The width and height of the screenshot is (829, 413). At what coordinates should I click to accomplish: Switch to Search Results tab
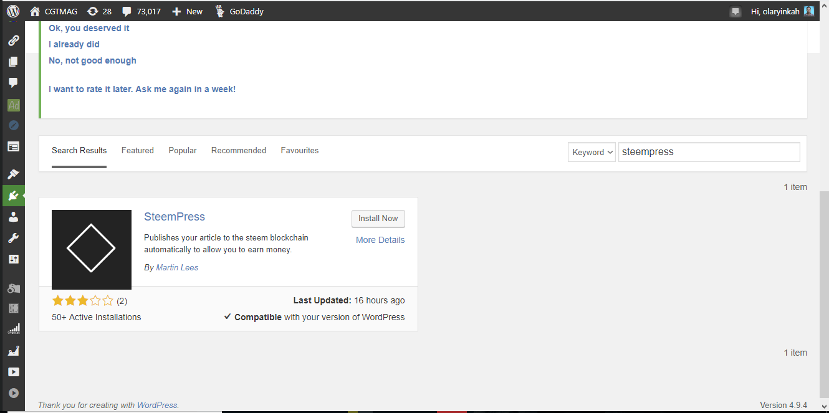[x=79, y=151]
